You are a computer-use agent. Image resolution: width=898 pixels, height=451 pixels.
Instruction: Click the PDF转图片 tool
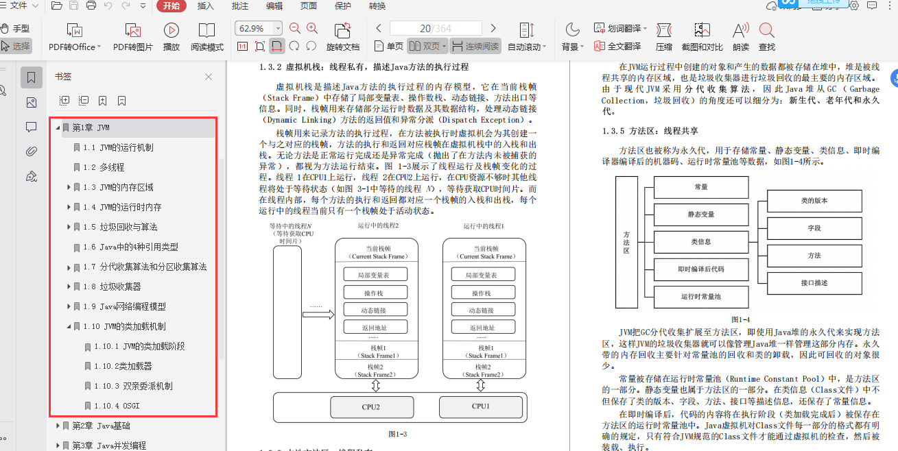pyautogui.click(x=133, y=37)
